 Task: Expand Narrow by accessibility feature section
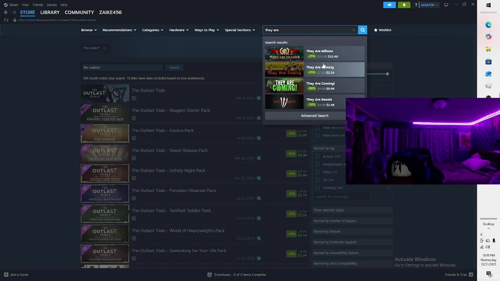pyautogui.click(x=353, y=253)
